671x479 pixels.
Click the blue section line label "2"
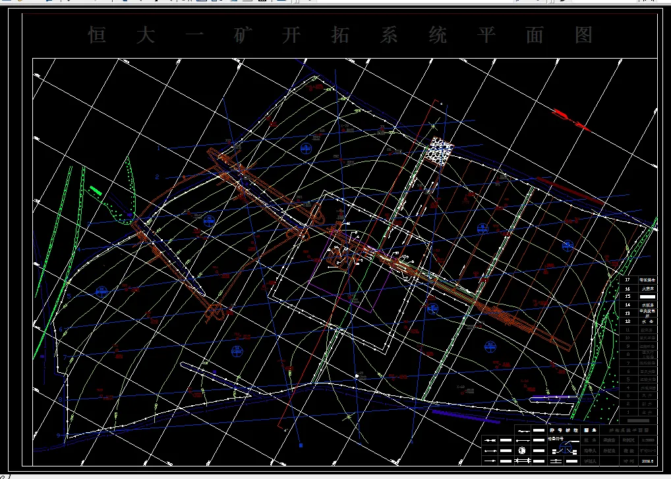click(157, 177)
